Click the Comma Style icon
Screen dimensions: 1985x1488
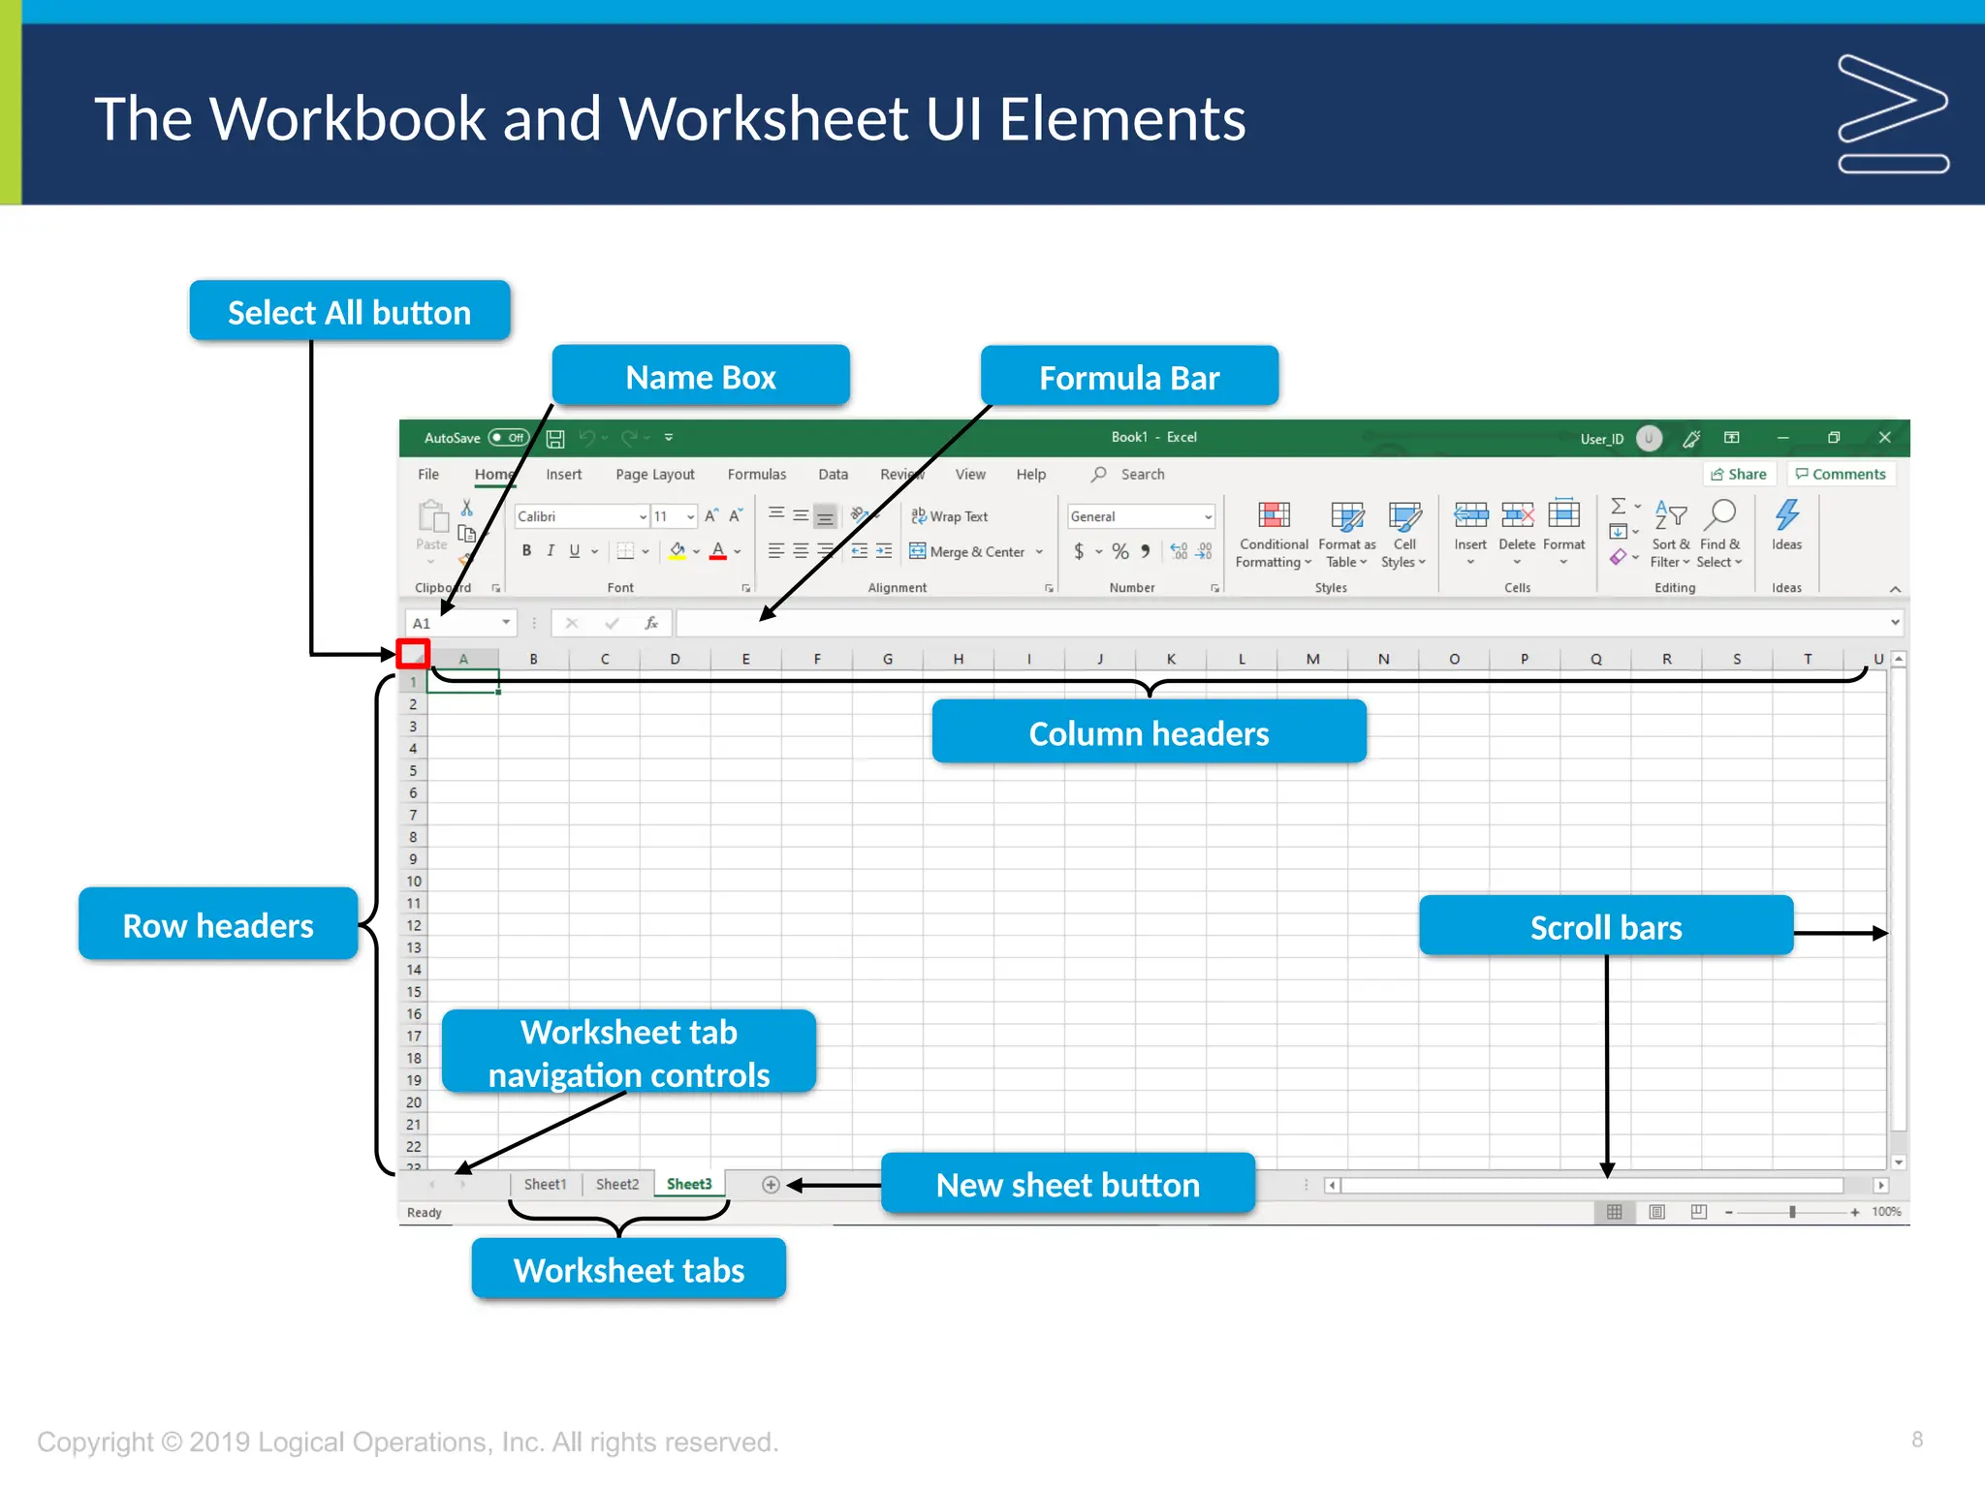(x=1146, y=551)
